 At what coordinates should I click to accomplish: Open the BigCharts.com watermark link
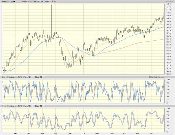(x=156, y=77)
